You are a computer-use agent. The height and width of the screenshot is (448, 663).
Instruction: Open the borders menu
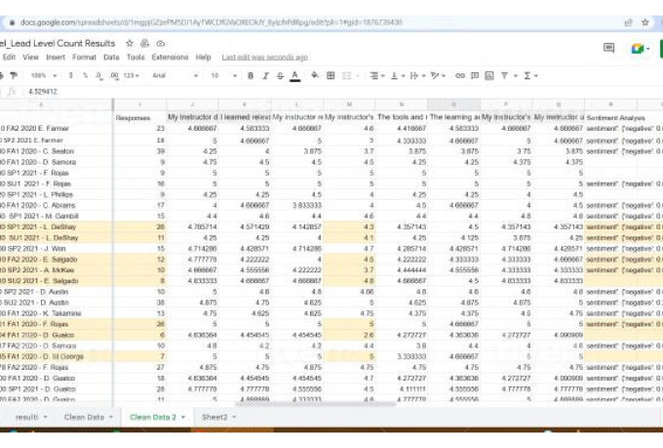(331, 75)
